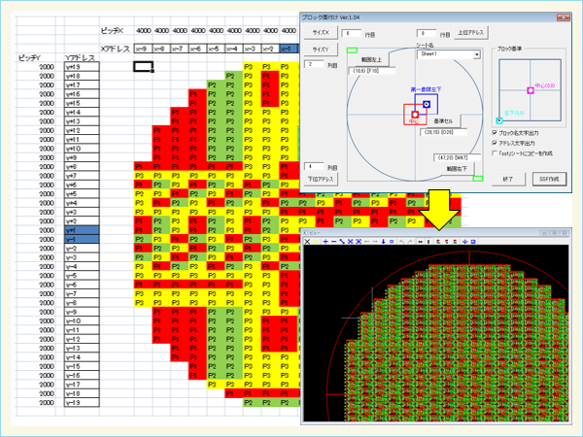Image resolution: width=583 pixels, height=437 pixels.
Task: Click the down arrow icon in viewer toolbar
Action: [x=382, y=241]
